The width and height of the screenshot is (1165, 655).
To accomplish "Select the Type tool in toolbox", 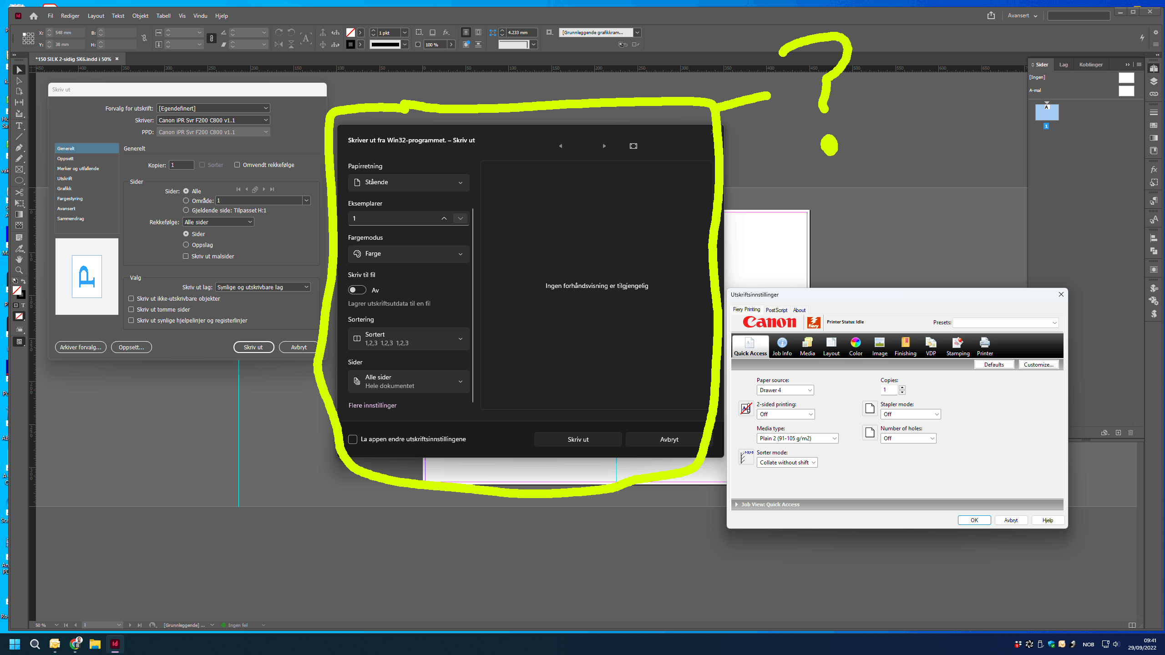I will point(19,126).
